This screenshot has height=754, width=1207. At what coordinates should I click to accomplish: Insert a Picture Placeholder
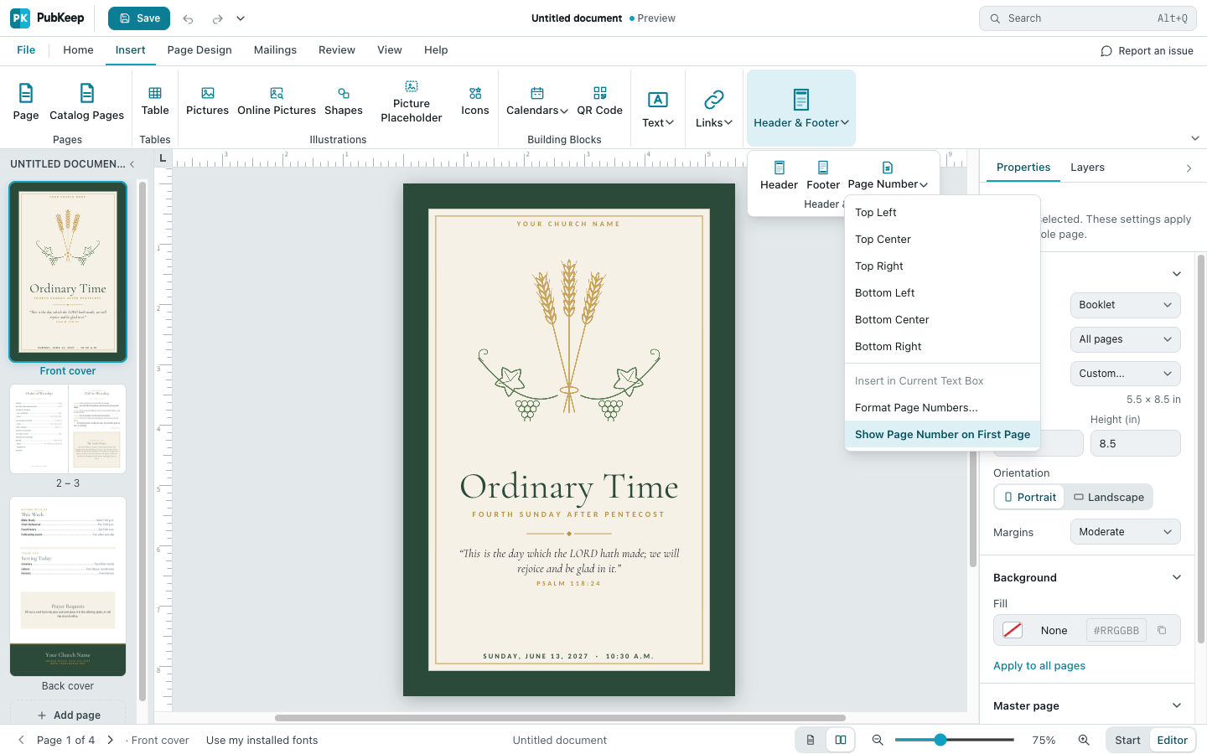(x=412, y=102)
